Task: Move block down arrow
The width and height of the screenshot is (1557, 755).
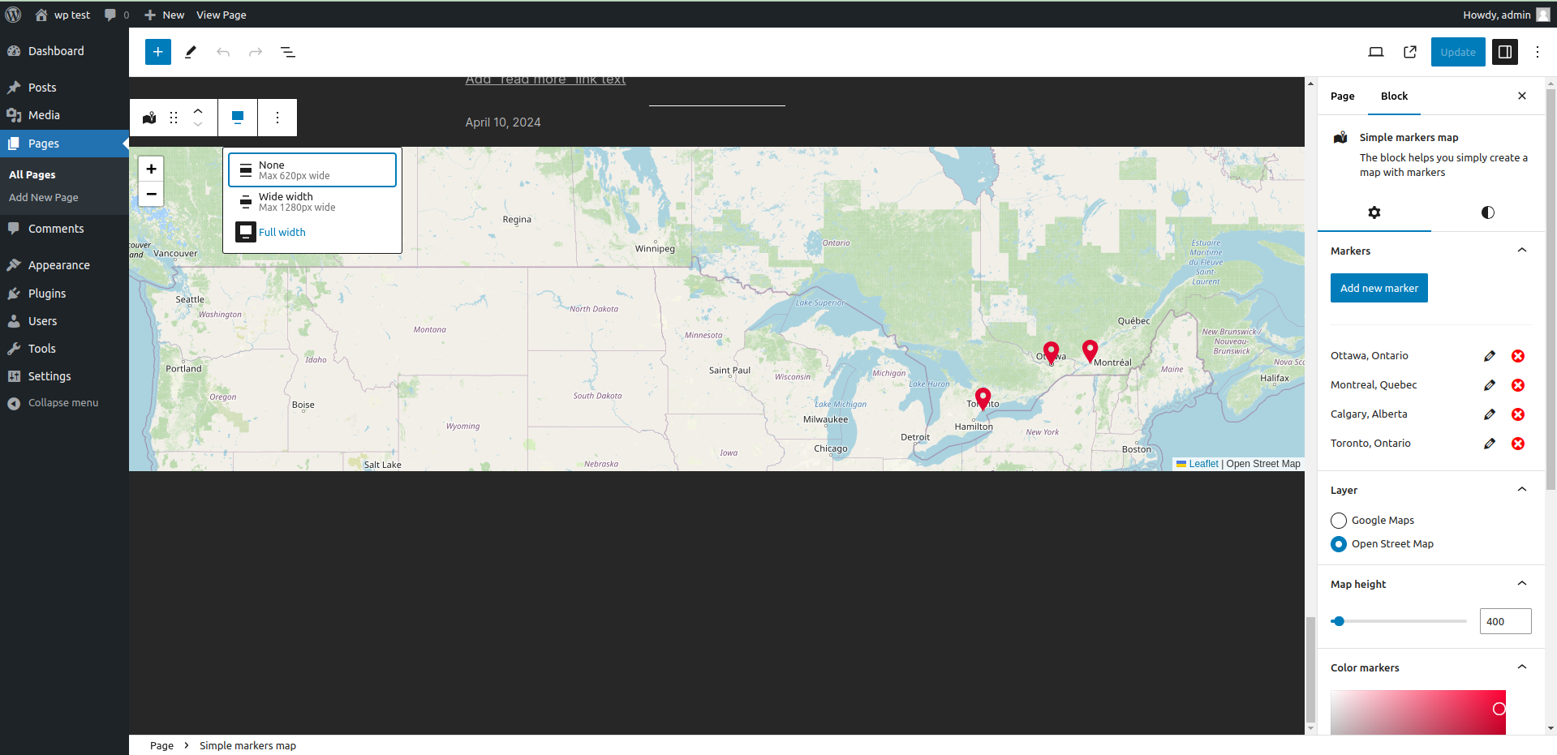Action: 198,125
